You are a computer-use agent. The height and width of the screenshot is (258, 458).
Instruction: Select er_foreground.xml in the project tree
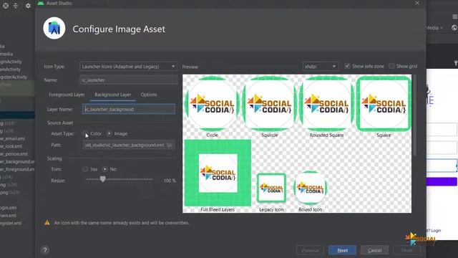tap(17, 169)
